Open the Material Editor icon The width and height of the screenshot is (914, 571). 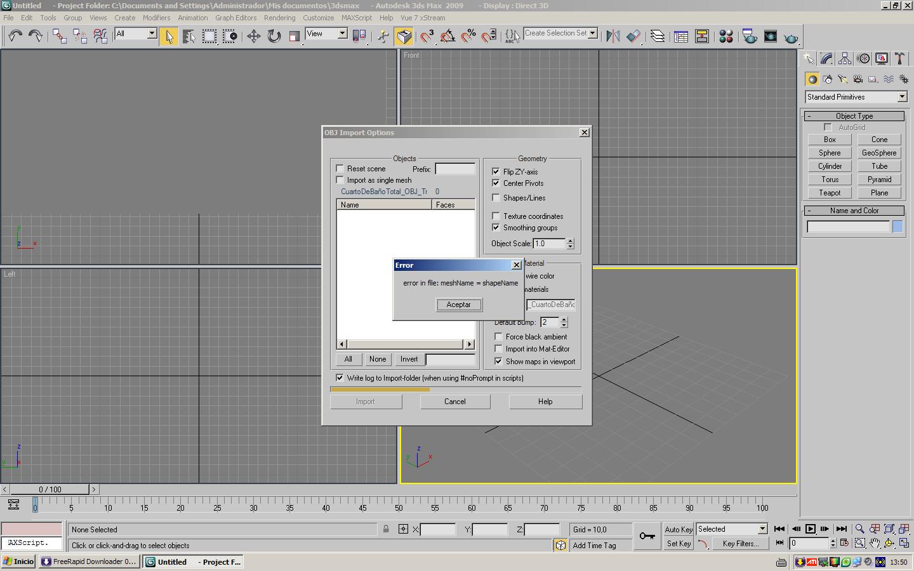[x=726, y=36]
